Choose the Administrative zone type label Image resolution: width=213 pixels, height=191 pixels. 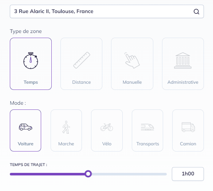click(x=183, y=82)
